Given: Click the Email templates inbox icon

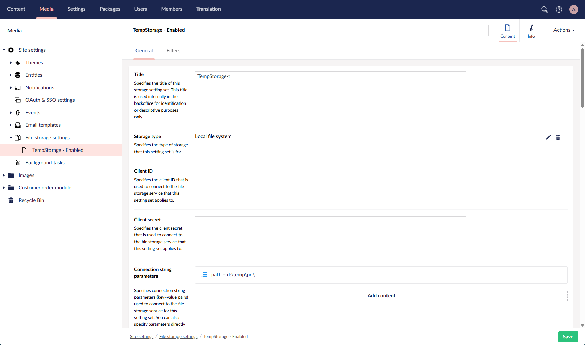Looking at the screenshot, I should pyautogui.click(x=18, y=125).
